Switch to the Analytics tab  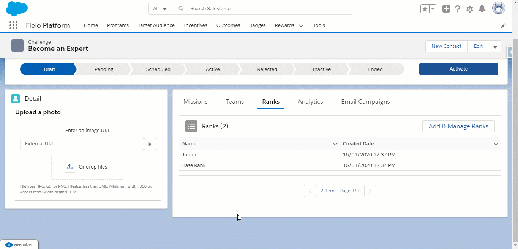(x=310, y=102)
